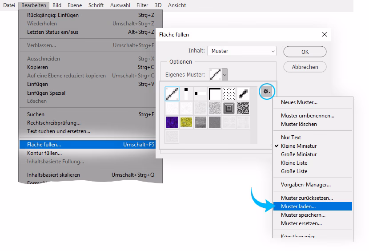Select Fläche füllen in the Bearbeiten menu

pyautogui.click(x=44, y=145)
